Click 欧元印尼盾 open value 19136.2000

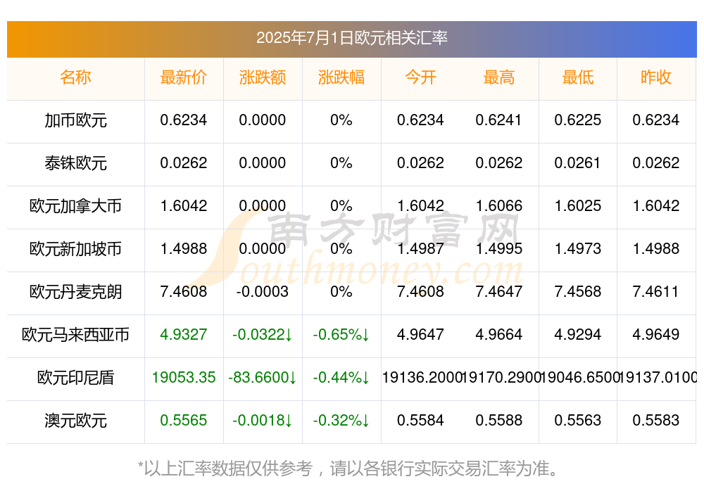click(422, 378)
